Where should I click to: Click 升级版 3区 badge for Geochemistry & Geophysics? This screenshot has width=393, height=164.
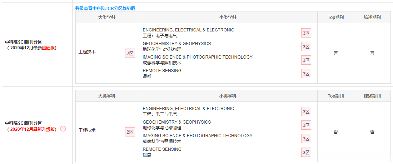[x=306, y=125]
